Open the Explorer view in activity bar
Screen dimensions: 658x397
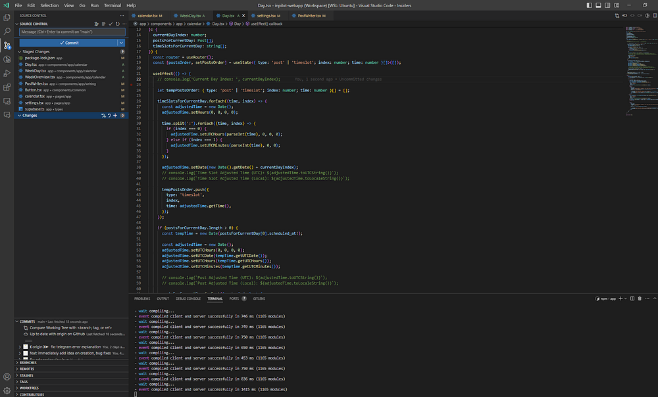pyautogui.click(x=7, y=17)
